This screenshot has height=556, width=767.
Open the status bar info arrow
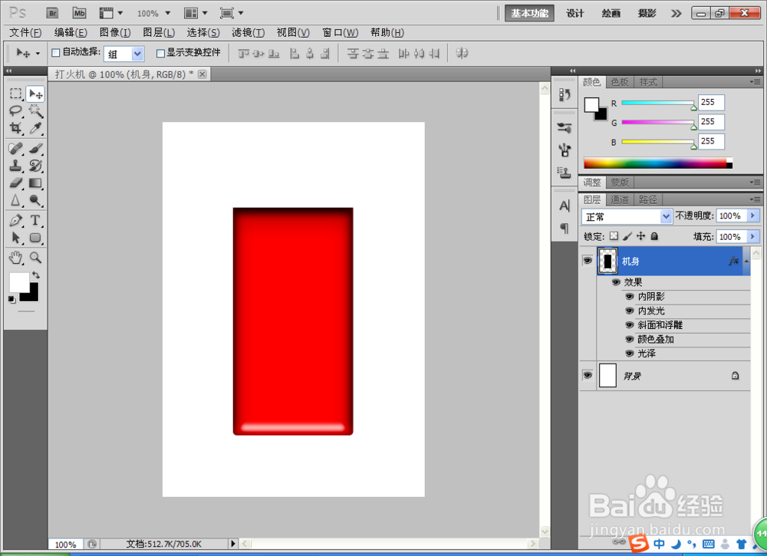(233, 543)
